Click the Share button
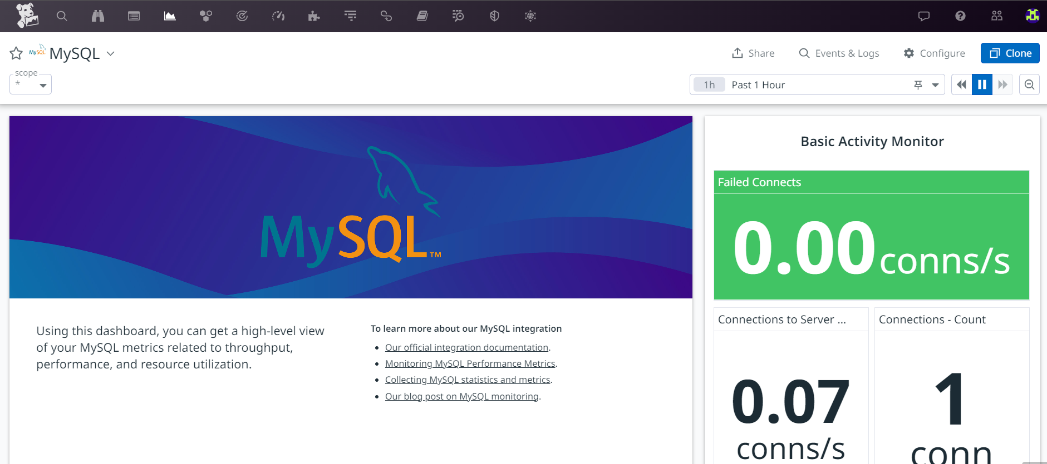1047x464 pixels. coord(753,53)
